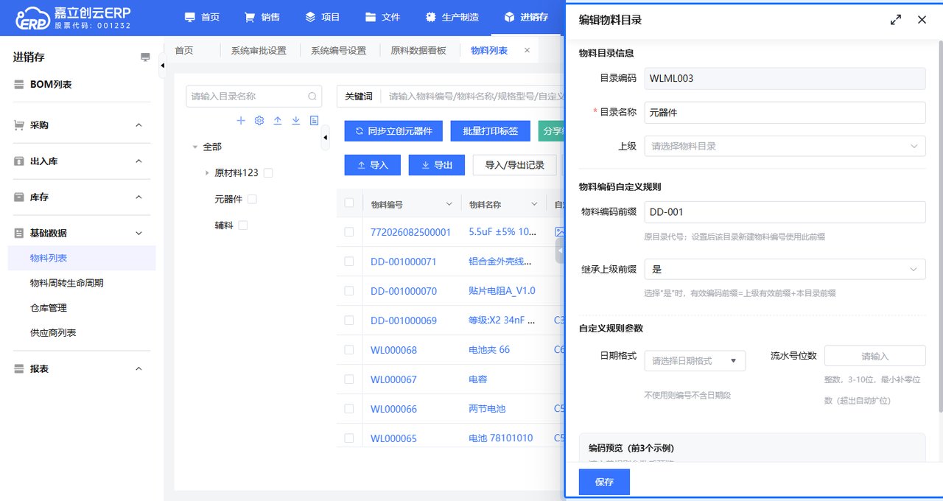Click 同步立创元器件 button

[393, 131]
